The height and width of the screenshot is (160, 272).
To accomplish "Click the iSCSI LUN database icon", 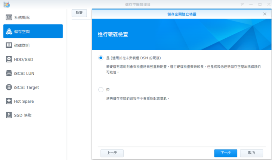I will pyautogui.click(x=9, y=73).
